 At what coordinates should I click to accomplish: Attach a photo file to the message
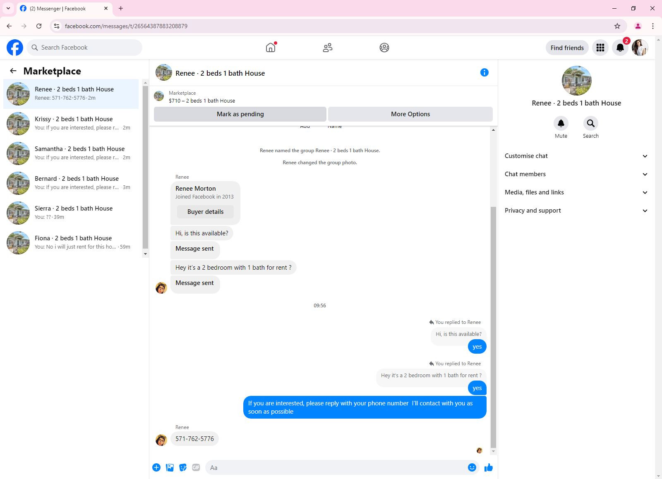point(170,467)
